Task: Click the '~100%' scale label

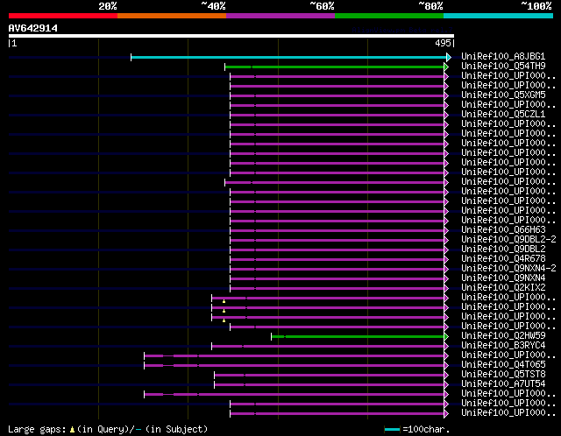Action: (536, 6)
